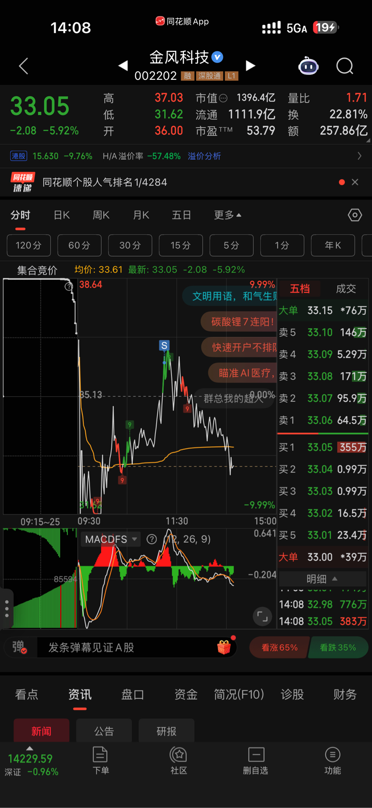
Task: Select 1分 period button
Action: point(282,245)
